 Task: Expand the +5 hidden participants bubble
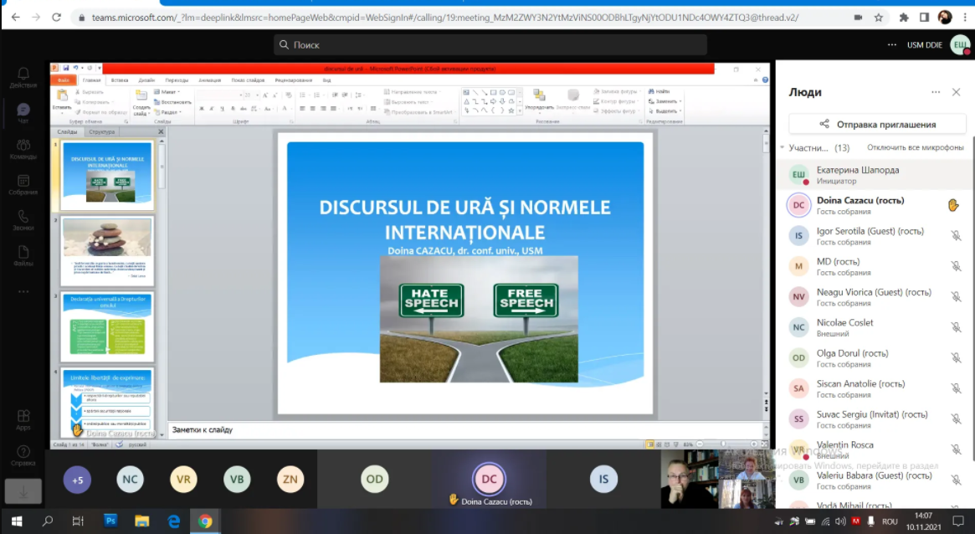[x=77, y=480]
